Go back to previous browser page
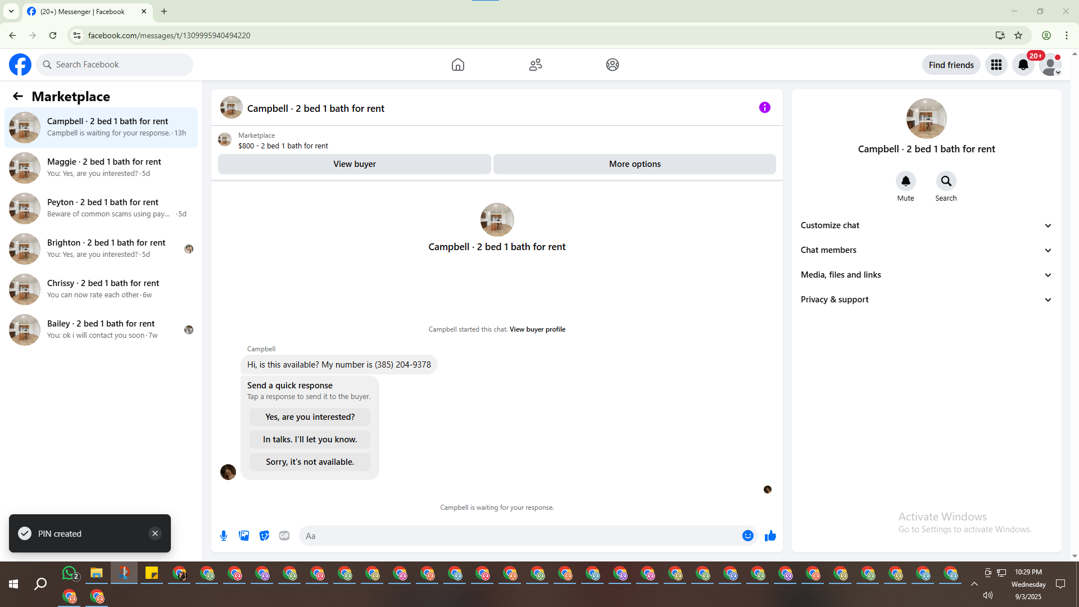This screenshot has height=607, width=1079. pos(12,35)
